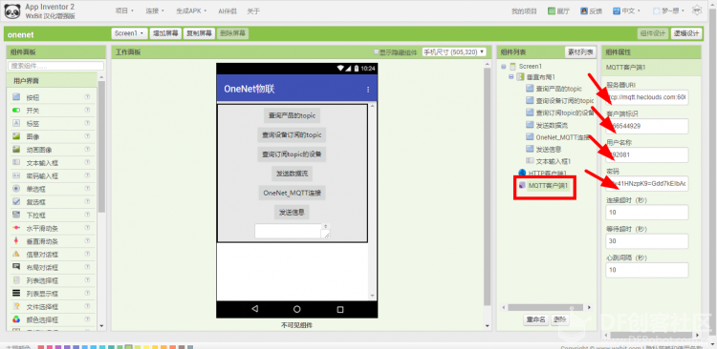717x349 pixels.
Task: Open the 素材列表 panel
Action: [580, 52]
